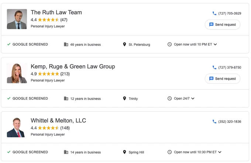
Task: Click location pin next to Spring Hill
Action: click(124, 152)
